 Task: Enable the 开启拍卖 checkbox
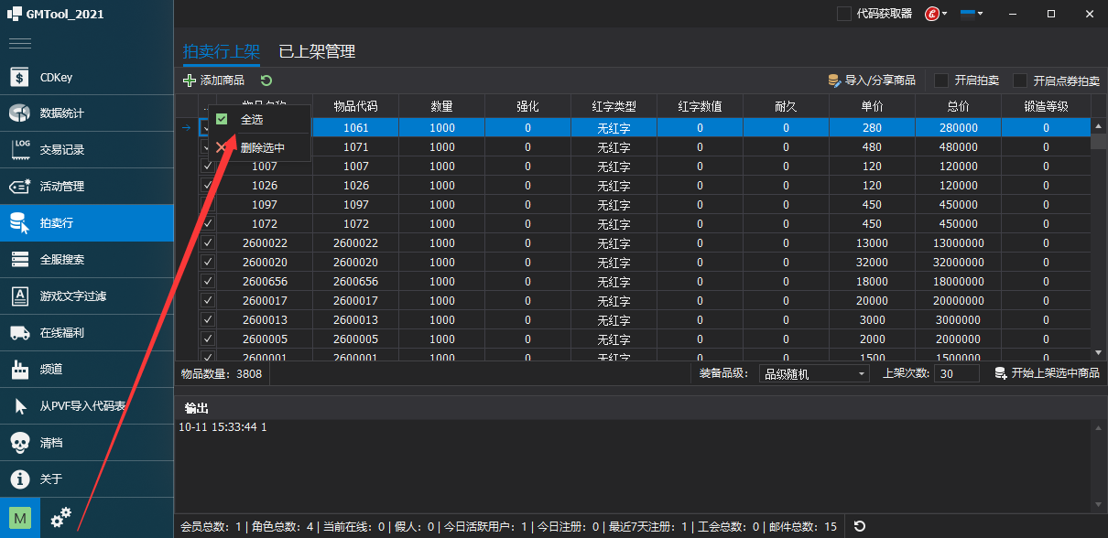tap(941, 81)
